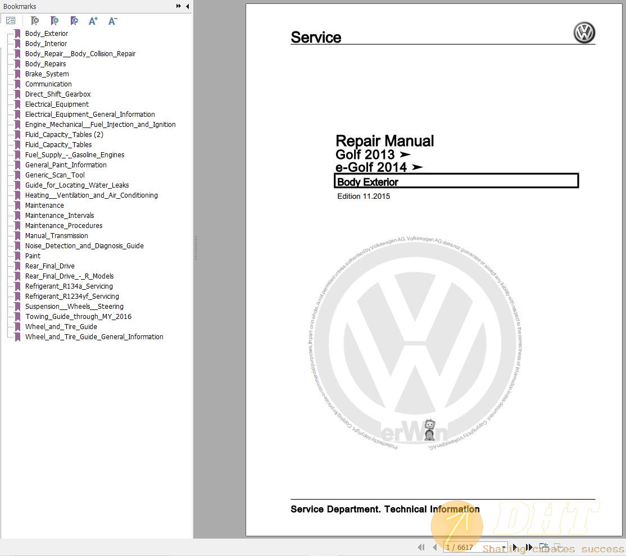
Task: Go to the next page
Action: coord(515,547)
